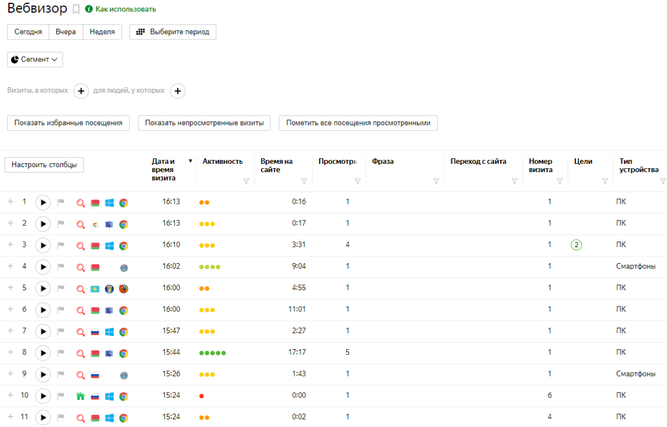
Task: Click Показать непросмотренные визиты button
Action: tap(204, 123)
